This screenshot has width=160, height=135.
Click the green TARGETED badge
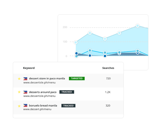(x=77, y=78)
